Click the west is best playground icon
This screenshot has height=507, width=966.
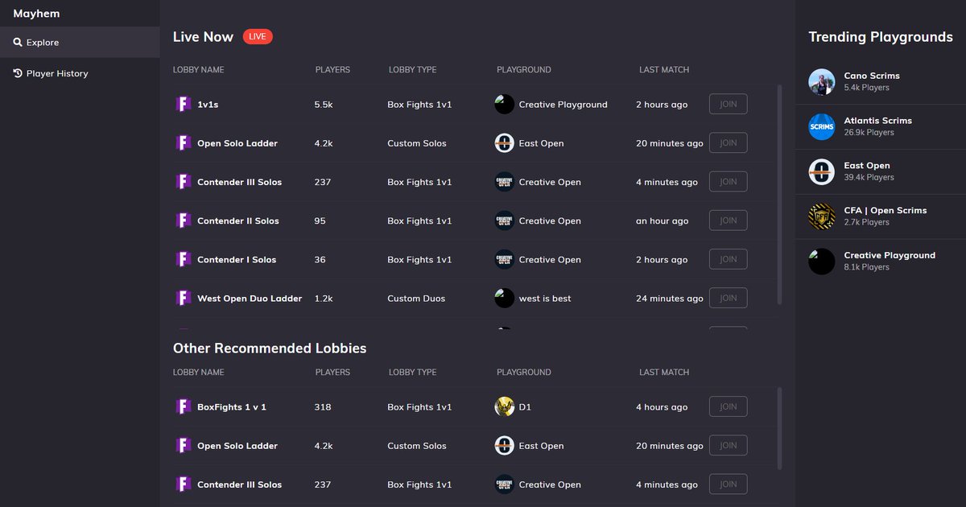(x=504, y=298)
